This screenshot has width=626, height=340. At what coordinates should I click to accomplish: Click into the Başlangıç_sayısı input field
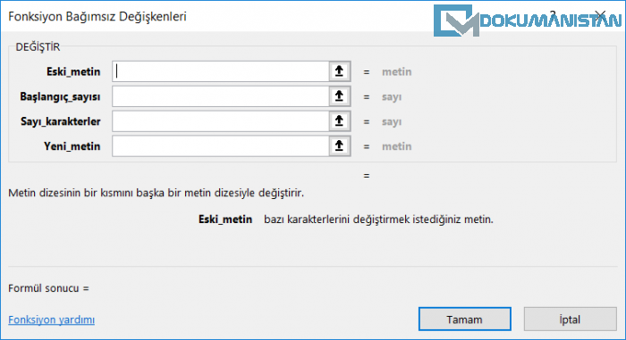[x=221, y=96]
